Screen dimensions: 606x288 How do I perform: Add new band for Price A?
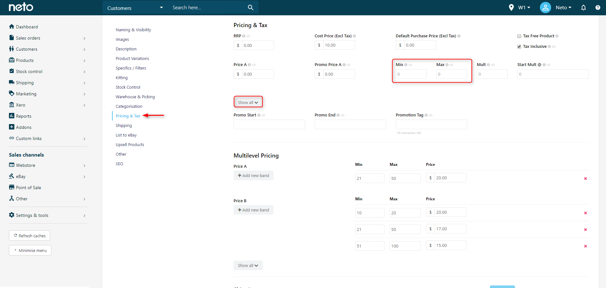[253, 175]
